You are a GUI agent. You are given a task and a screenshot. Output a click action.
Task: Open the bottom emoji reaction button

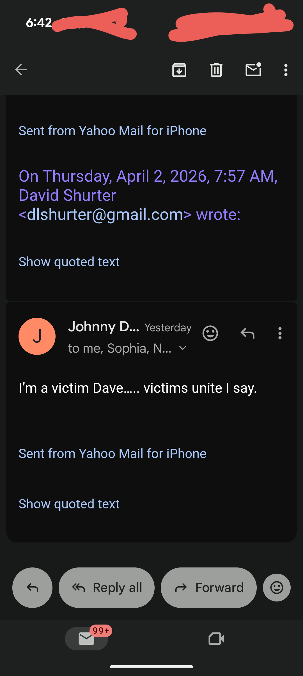pos(277,588)
